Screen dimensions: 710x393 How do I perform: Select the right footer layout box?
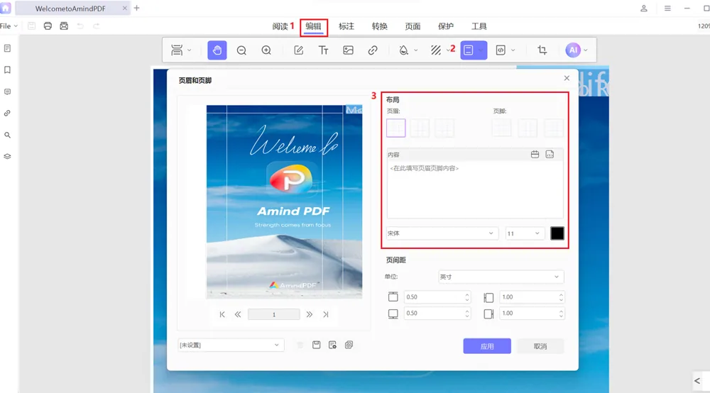(553, 128)
